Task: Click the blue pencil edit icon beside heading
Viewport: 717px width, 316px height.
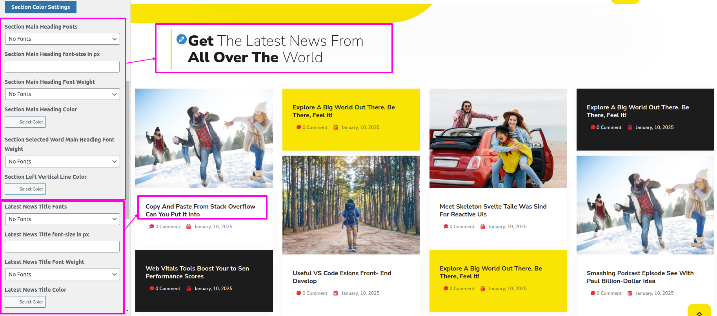Action: click(181, 39)
